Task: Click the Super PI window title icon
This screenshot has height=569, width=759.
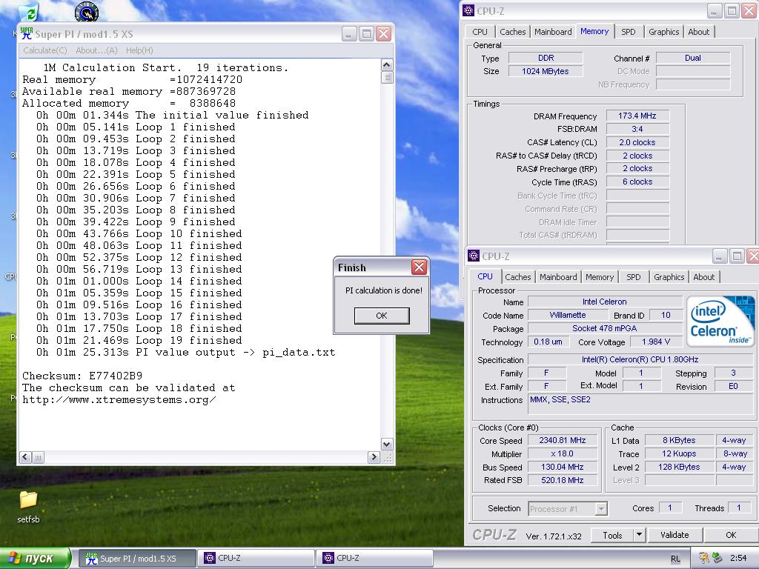Action: coord(26,33)
